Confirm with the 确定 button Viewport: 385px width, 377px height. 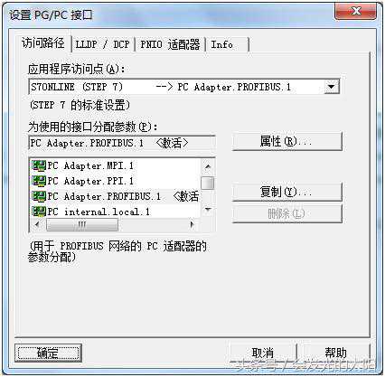pyautogui.click(x=48, y=353)
